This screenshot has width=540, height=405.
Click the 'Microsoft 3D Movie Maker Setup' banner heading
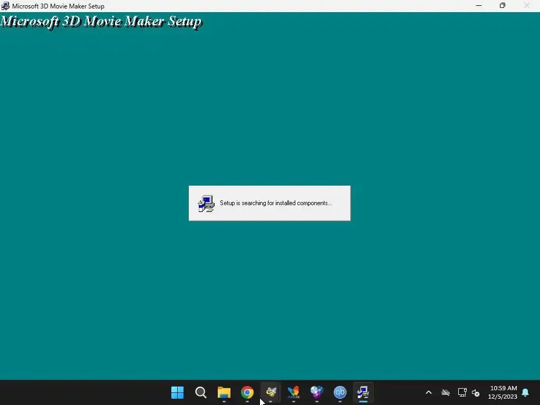pyautogui.click(x=101, y=22)
